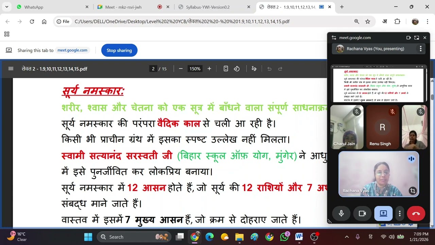Screen dimensions: 435x245
Task: Select the PDF draw annotation tool
Action: pyautogui.click(x=254, y=69)
